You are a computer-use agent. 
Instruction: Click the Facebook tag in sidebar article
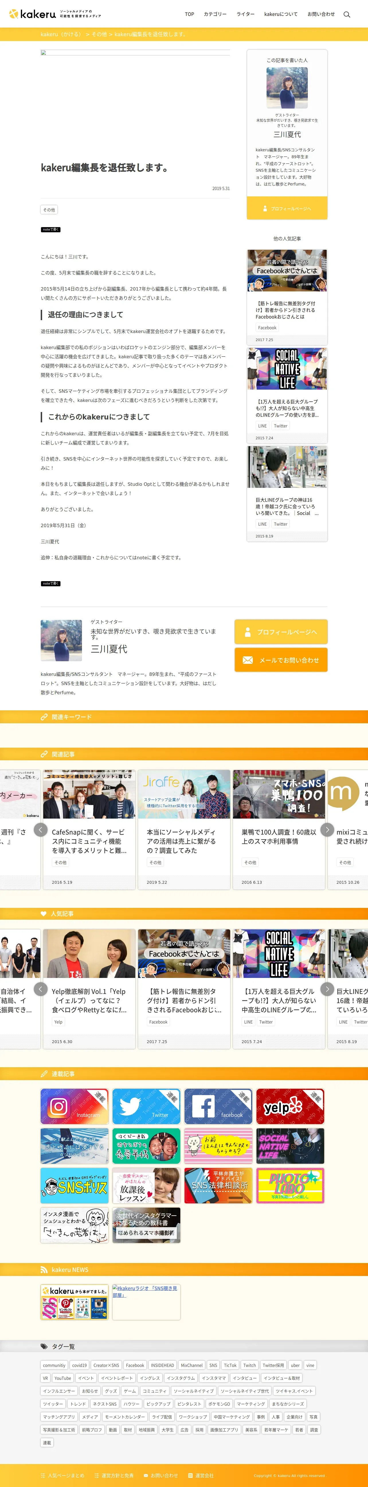(x=267, y=328)
